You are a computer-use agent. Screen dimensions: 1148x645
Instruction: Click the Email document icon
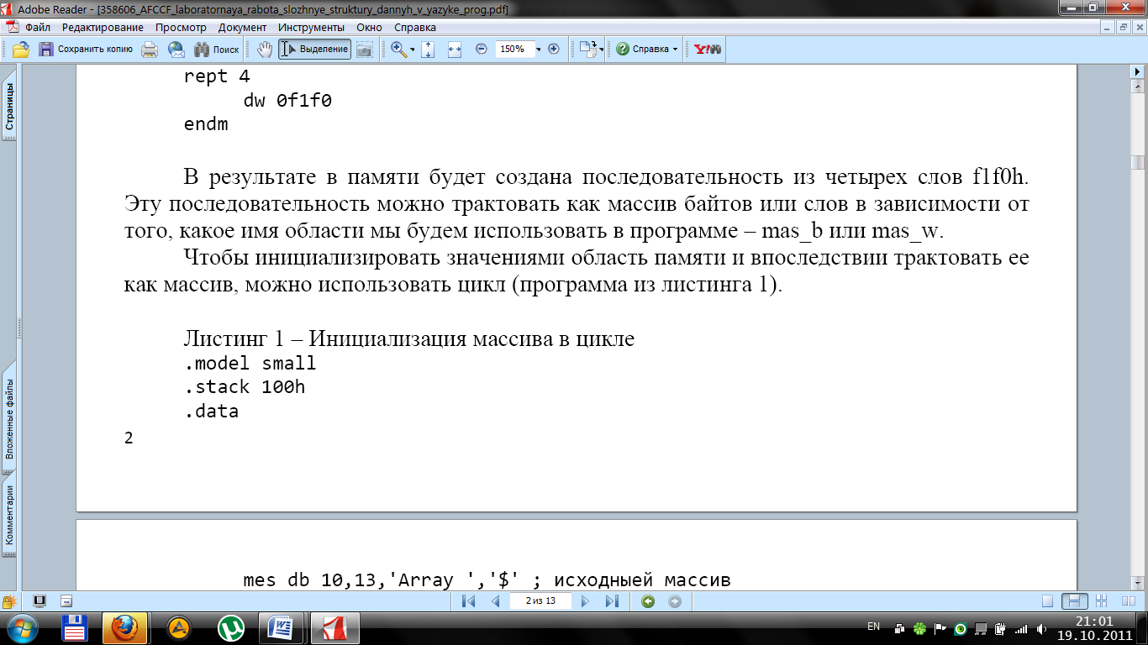[x=176, y=50]
